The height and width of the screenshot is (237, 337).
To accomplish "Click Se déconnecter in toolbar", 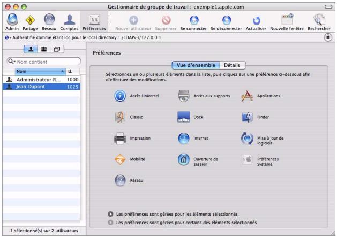I will (226, 22).
